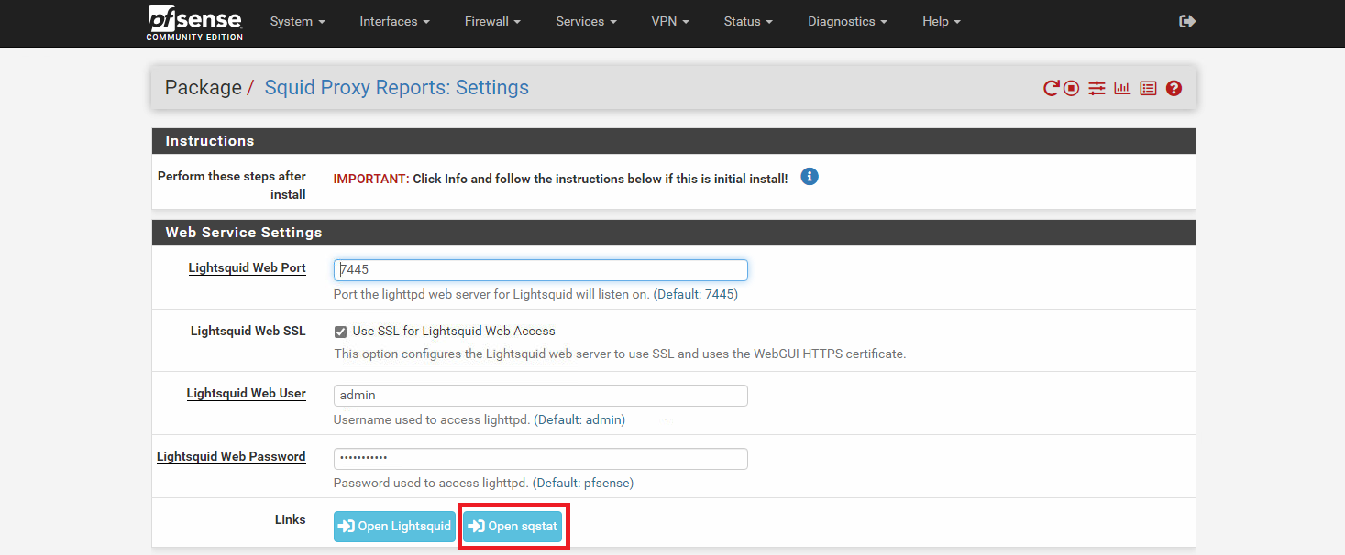The height and width of the screenshot is (555, 1345).
Task: Click the IMPORTANT warning text
Action: pos(560,179)
